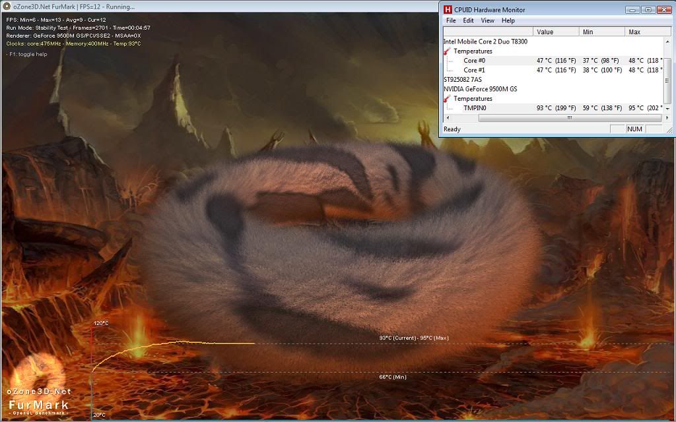Open the Edit menu in Hardware Monitor
The image size is (676, 422).
coord(468,20)
